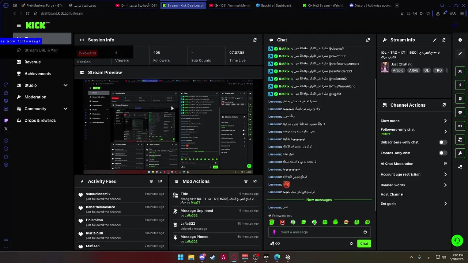Viewport: 468px width, 263px height.
Task: Toggle Subscribers-only chat switch
Action: (442, 142)
